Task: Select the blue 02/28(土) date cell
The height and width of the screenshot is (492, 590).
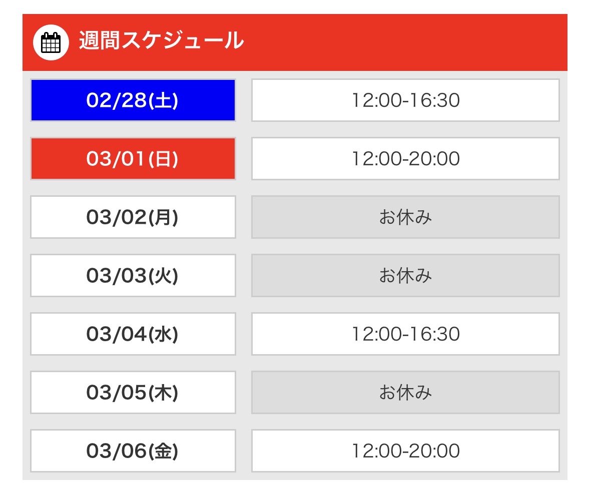Action: (x=133, y=100)
